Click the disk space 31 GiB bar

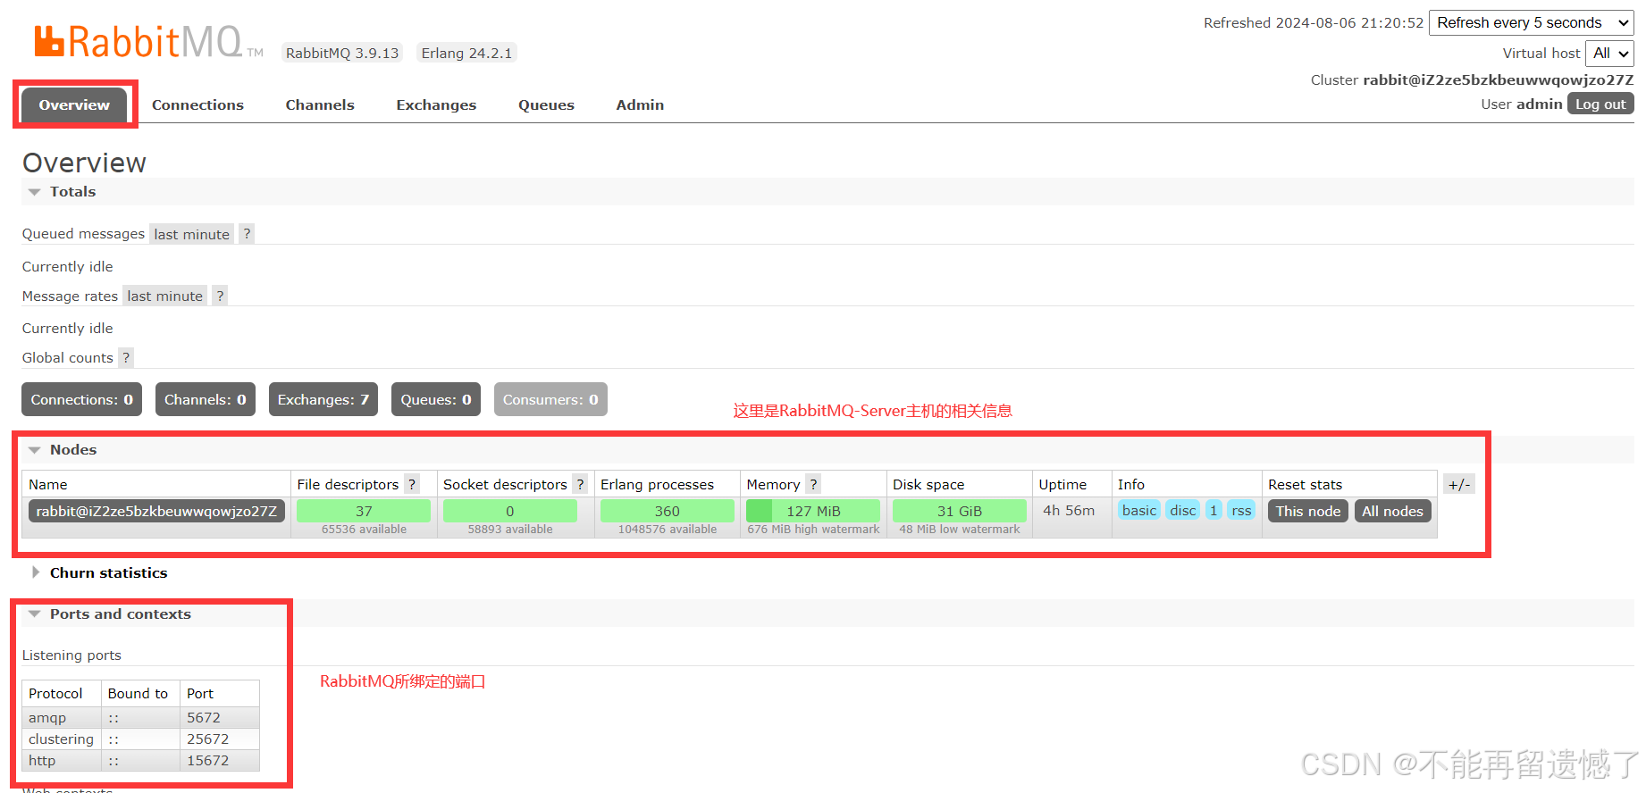(x=960, y=511)
